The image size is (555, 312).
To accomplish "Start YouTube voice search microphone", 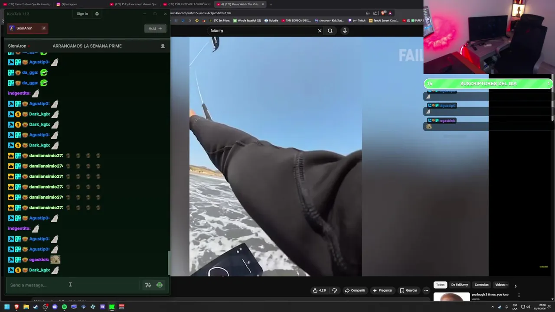I will [x=345, y=31].
